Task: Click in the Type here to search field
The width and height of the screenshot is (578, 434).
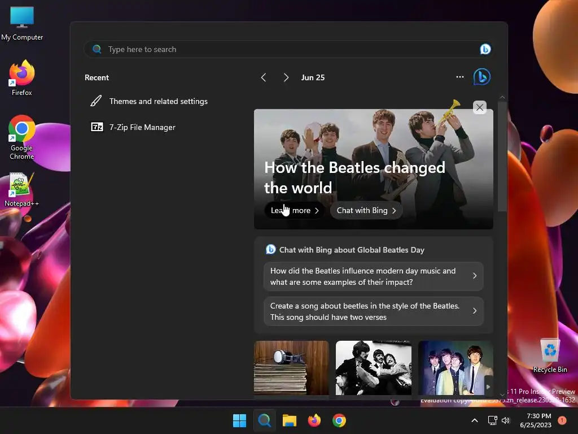Action: [287, 50]
